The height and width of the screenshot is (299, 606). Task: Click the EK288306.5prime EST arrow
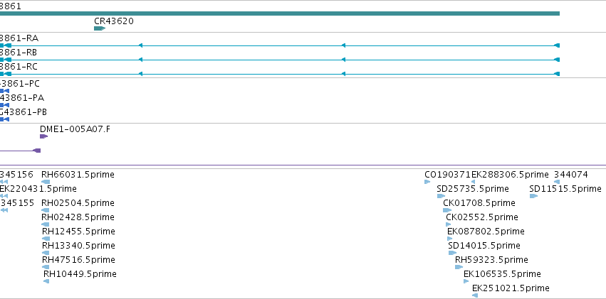point(473,182)
